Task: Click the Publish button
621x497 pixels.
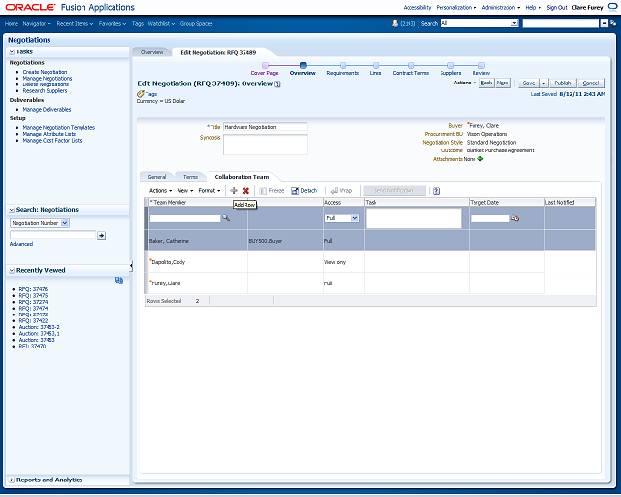Action: 563,83
